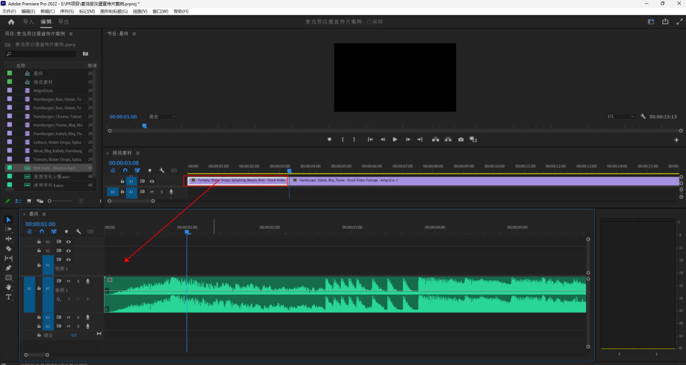Go to In point in program monitor
This screenshot has height=365, width=686.
[370, 139]
